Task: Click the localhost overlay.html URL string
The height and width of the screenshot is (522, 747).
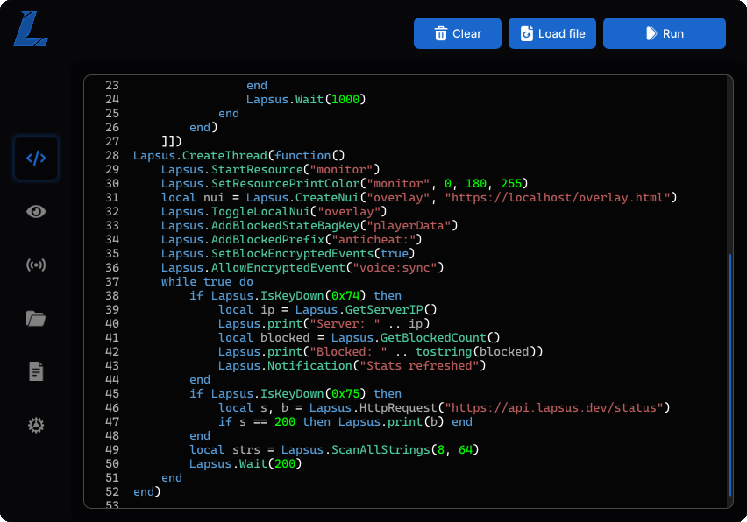Action: (560, 198)
